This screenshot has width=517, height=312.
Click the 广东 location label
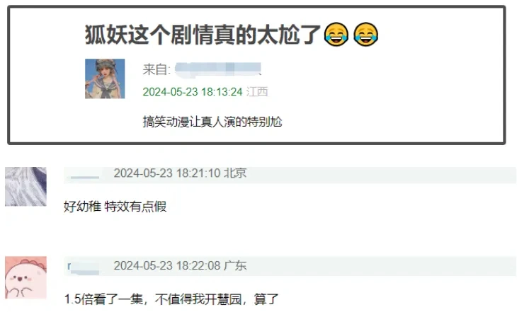tap(235, 265)
